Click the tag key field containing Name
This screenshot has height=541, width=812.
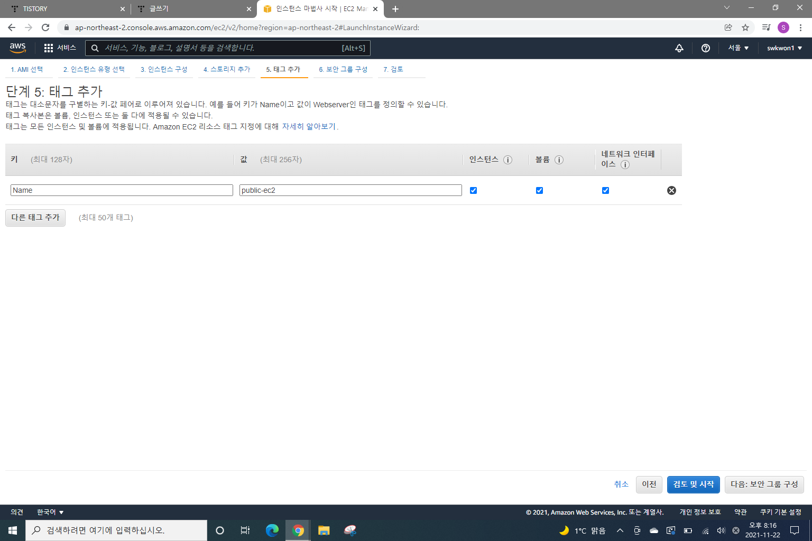click(122, 190)
